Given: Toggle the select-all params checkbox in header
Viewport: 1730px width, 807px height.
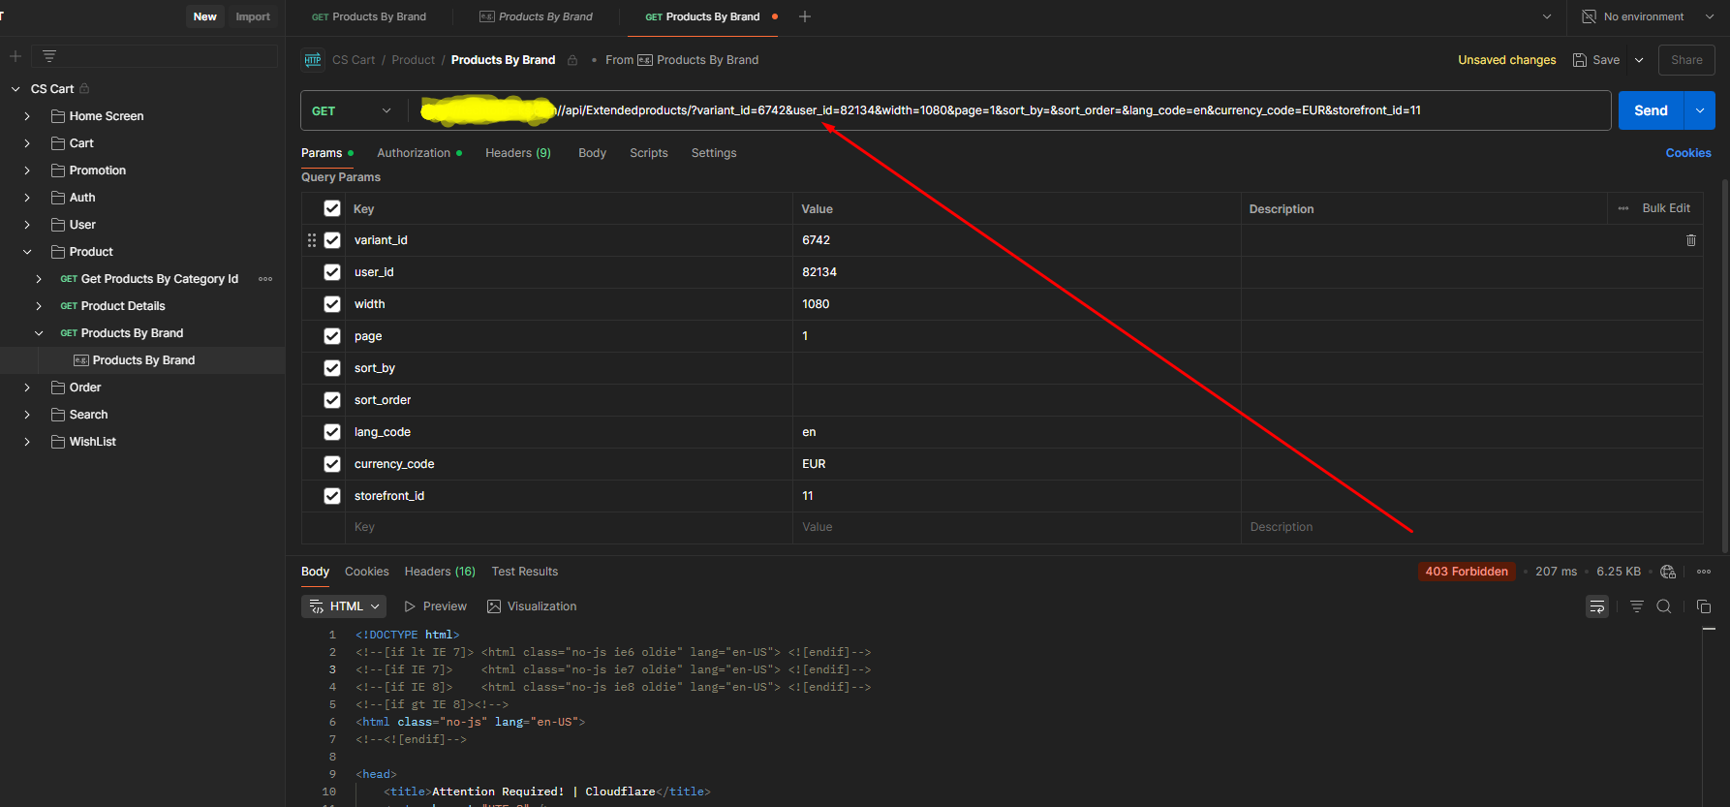Looking at the screenshot, I should pyautogui.click(x=332, y=208).
